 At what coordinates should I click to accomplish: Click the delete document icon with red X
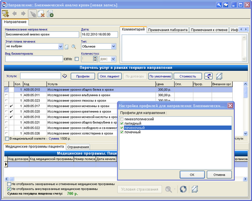point(41,14)
